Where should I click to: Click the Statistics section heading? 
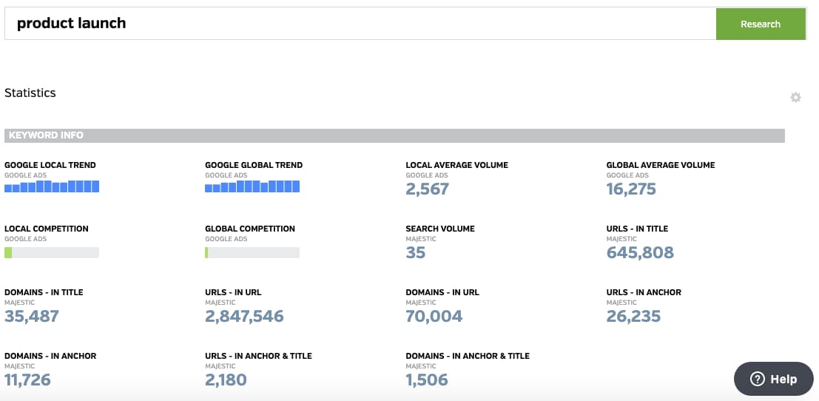(30, 93)
